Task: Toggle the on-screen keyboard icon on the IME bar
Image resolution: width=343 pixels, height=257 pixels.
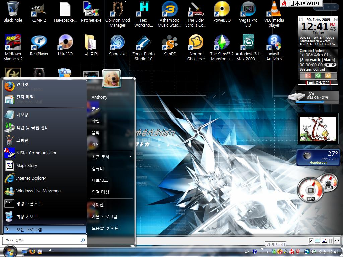Action: click(318, 241)
